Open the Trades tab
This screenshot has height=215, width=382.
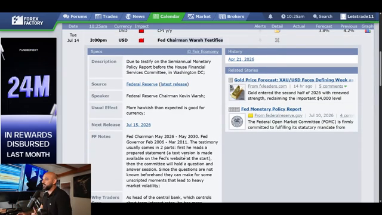point(106,16)
